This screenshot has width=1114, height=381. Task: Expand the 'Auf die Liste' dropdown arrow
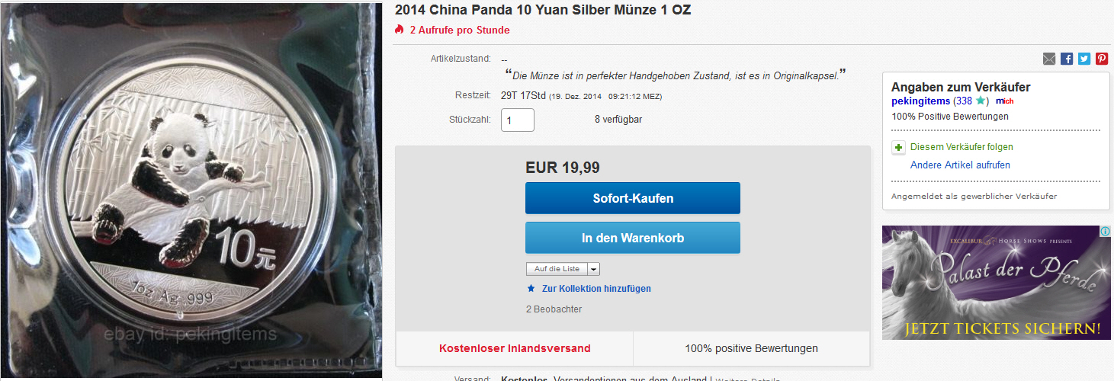coord(594,268)
